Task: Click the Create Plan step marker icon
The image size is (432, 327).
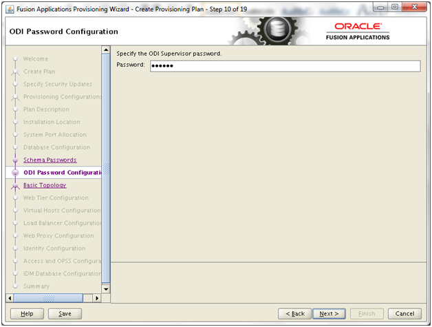Action: pyautogui.click(x=15, y=72)
